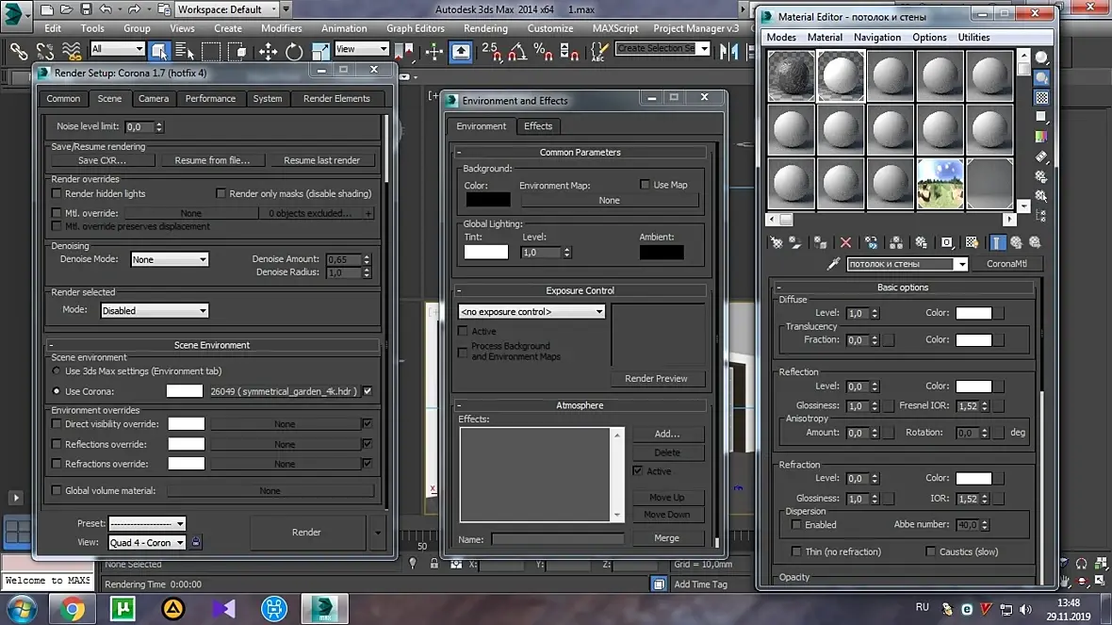
Task: Toggle Background checker icon in Material Editor
Action: (x=1041, y=97)
